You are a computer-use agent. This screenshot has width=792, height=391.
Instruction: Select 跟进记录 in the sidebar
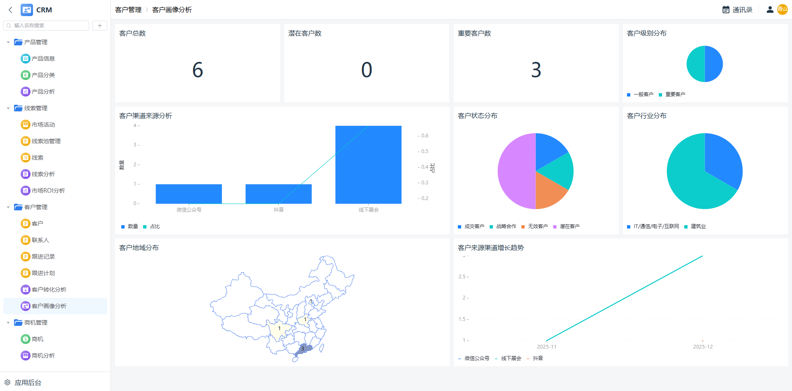43,257
